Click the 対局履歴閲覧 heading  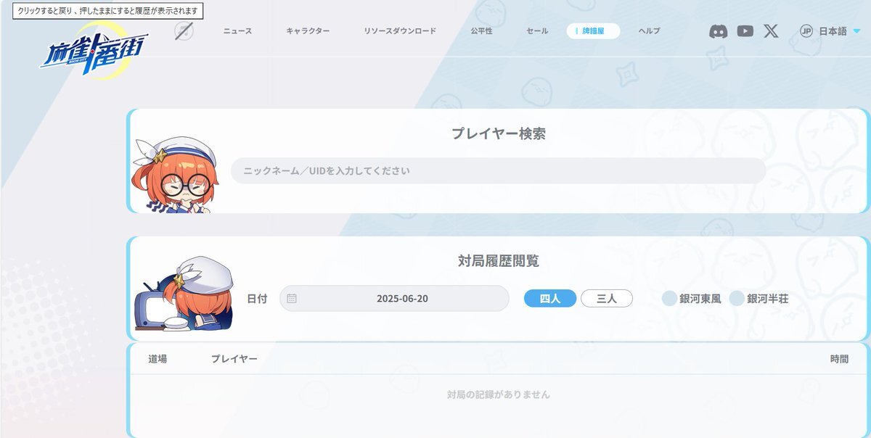pos(498,261)
